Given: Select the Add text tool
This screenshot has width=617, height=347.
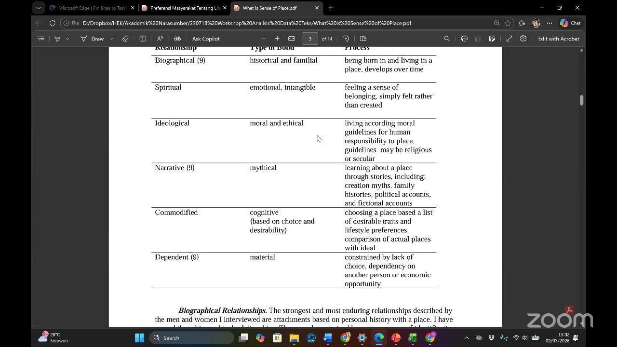Looking at the screenshot, I should [143, 39].
